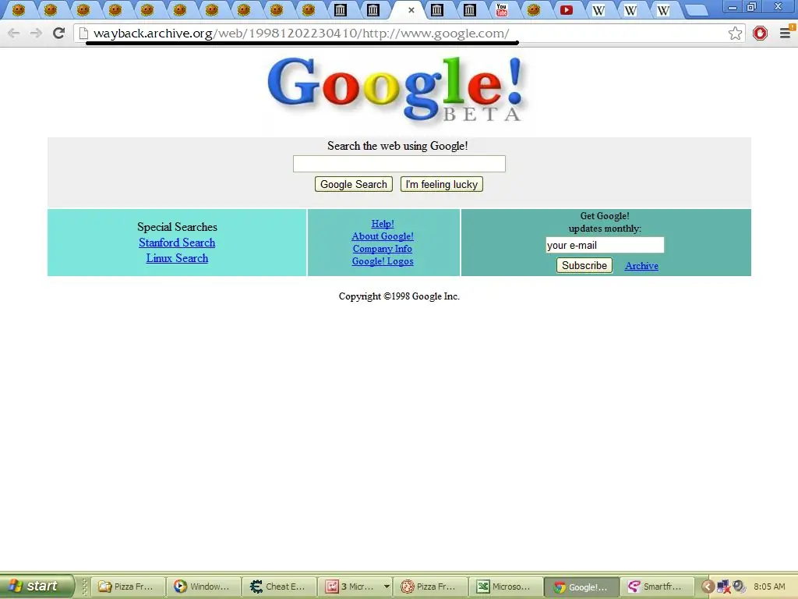This screenshot has width=798, height=599.
Task: Bookmark this page with the star icon
Action: click(735, 33)
